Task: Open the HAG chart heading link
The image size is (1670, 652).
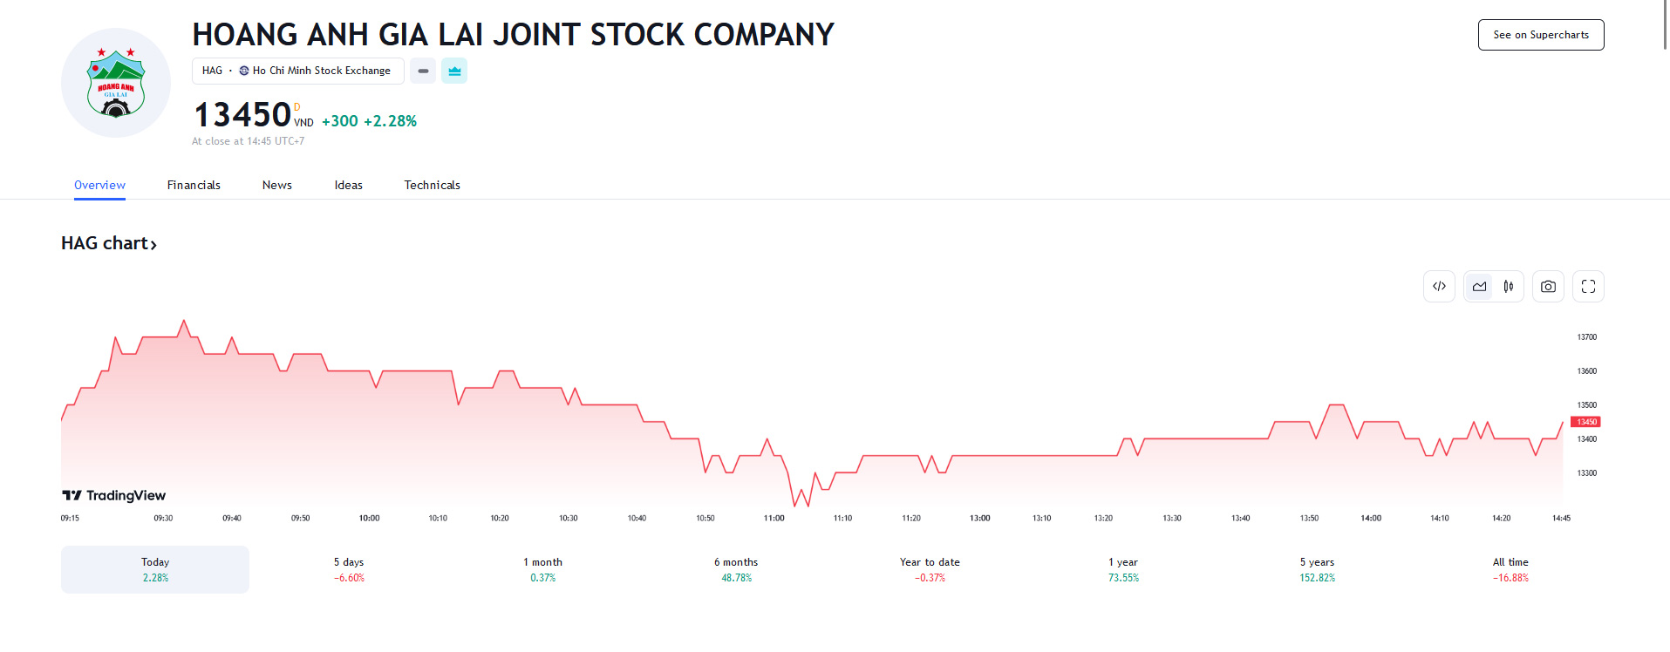Action: [109, 243]
